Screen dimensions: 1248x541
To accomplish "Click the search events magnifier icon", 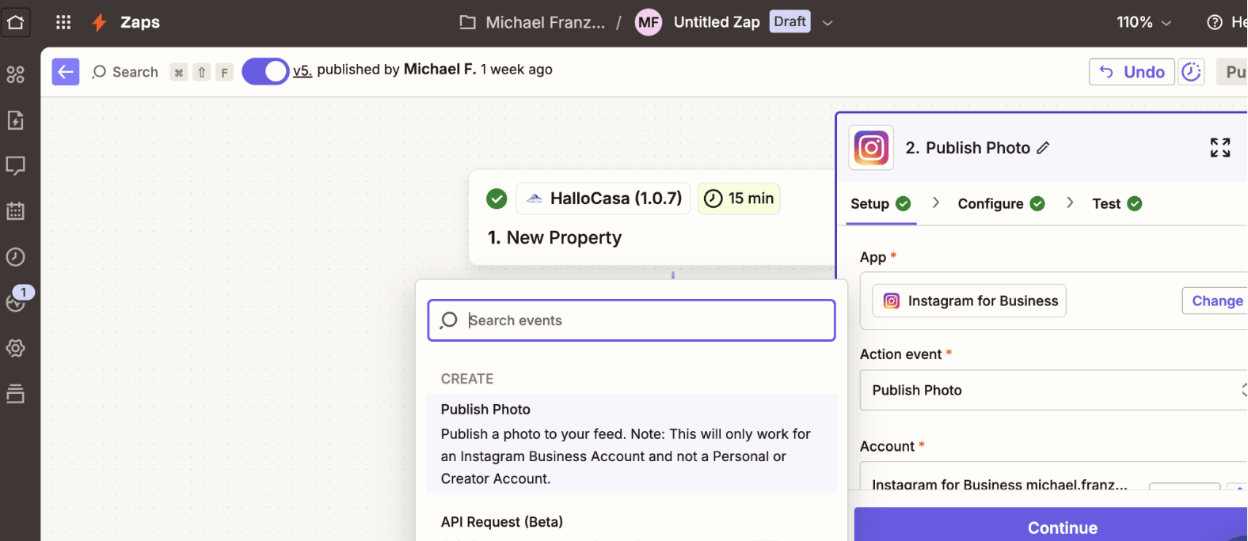I will [449, 320].
